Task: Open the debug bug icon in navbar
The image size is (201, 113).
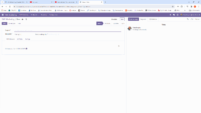Action: (170, 15)
